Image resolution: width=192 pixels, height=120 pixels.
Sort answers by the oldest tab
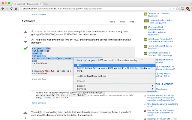coord(122,22)
